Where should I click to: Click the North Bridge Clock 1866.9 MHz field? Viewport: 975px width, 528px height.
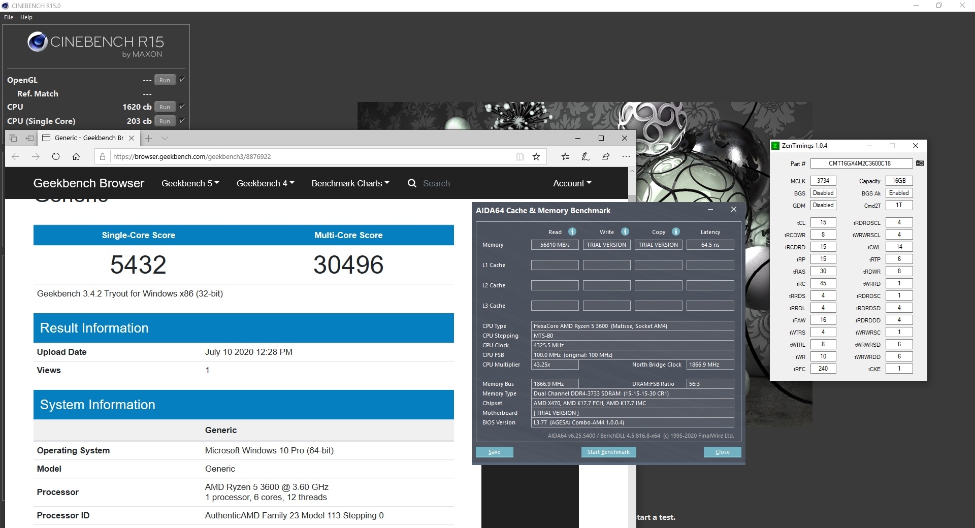point(710,365)
